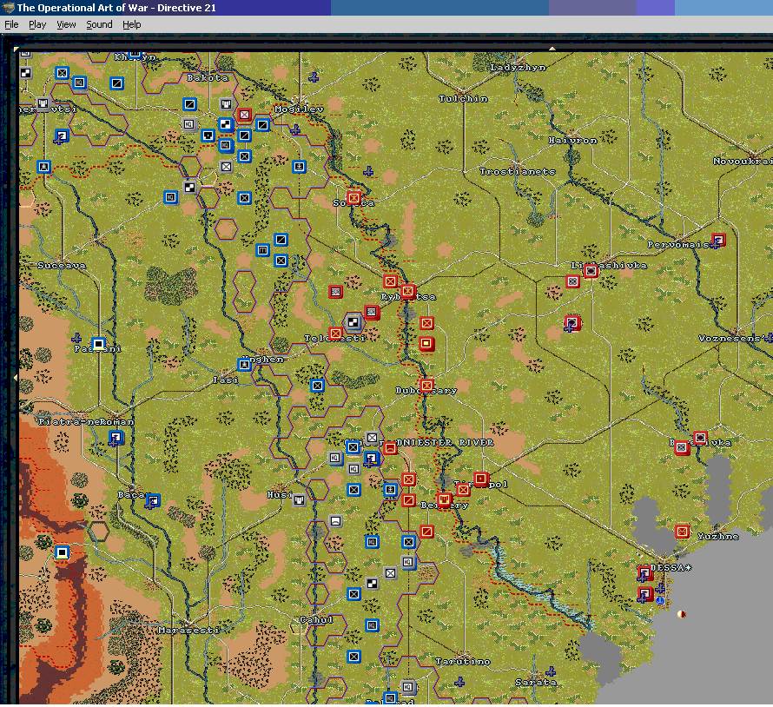Screen dimensions: 773x707
Task: Select red infantry unit southwest of Liubashivka
Action: [x=572, y=281]
